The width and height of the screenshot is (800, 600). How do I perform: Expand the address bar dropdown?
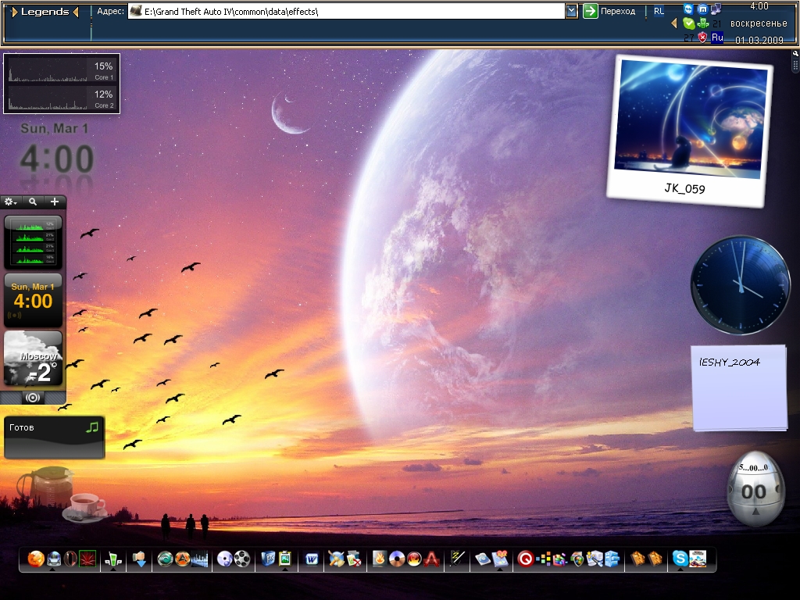tap(571, 11)
